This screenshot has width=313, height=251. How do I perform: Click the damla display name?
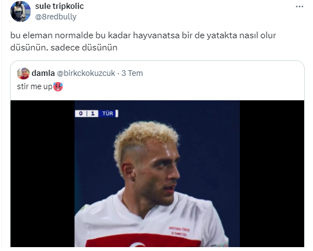tap(43, 73)
